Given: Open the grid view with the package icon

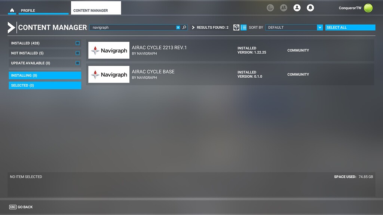Looking at the screenshot, I should tap(236, 27).
